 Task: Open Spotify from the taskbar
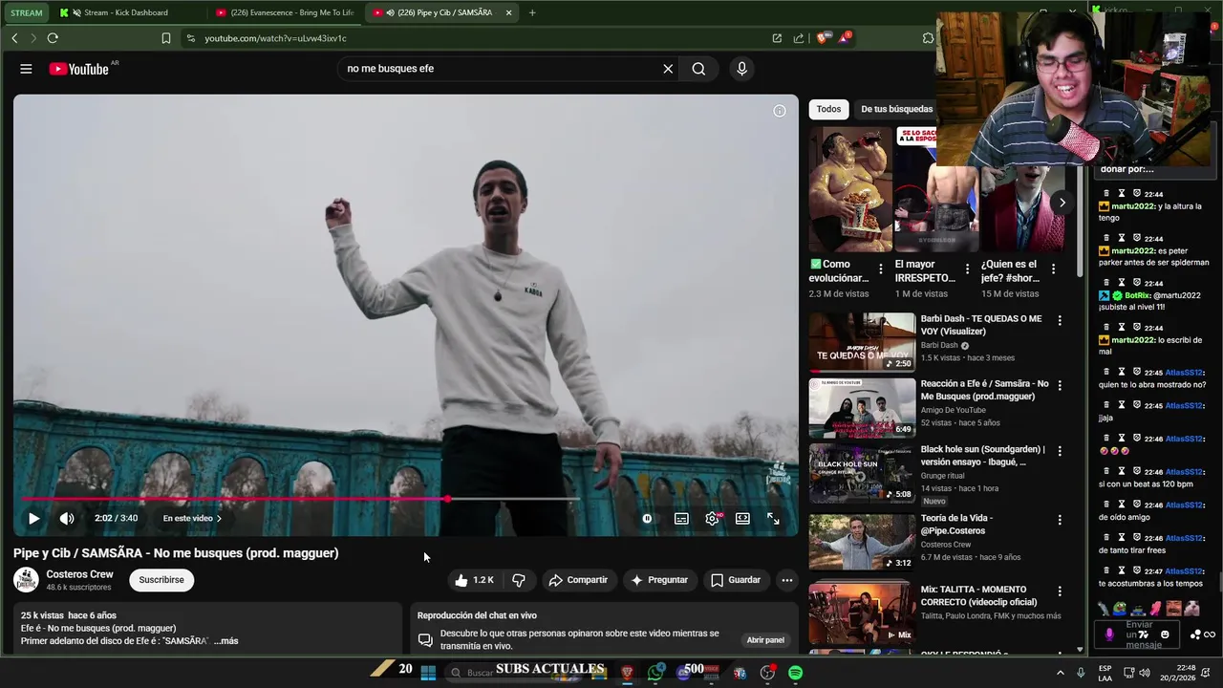[x=795, y=673]
